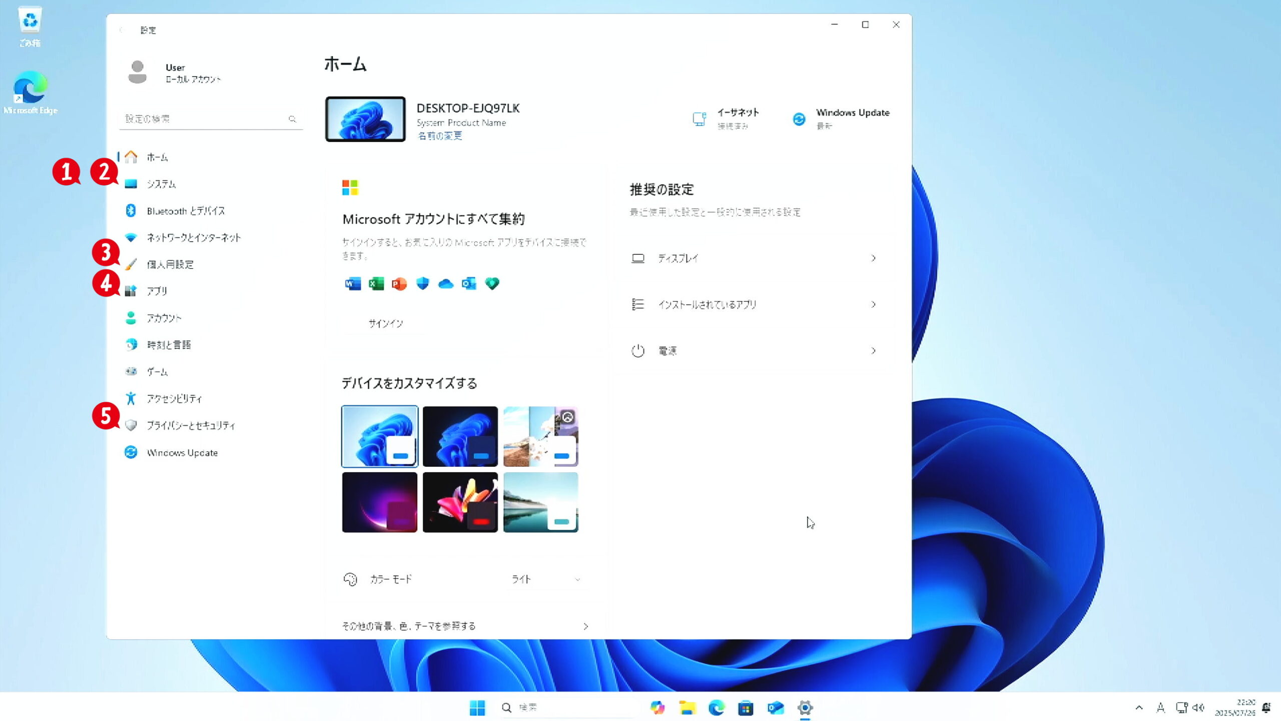
Task: Open 個人用設定 from the sidebar
Action: click(171, 264)
